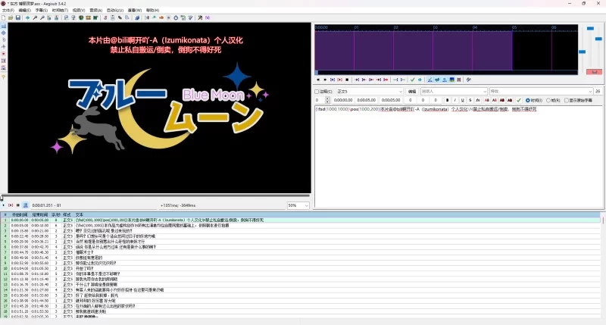Adjust the layer number spinner arrows
This screenshot has width=606, height=325.
coord(328,100)
